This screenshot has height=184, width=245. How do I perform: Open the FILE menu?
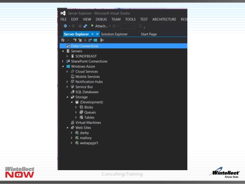(x=63, y=19)
